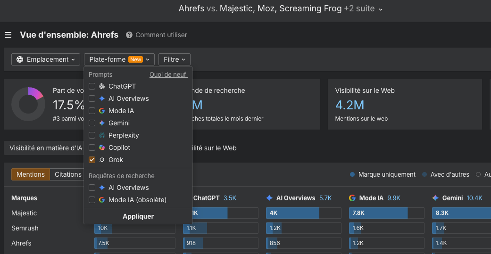Click the Comment utiliser help icon
Screen dimensions: 491x254
(129, 35)
